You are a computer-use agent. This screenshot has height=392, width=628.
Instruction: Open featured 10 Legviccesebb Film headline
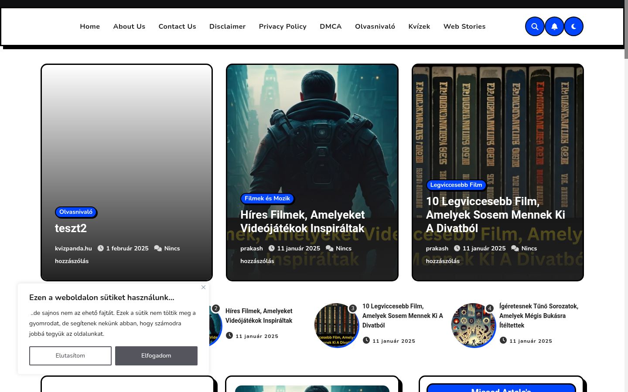pos(495,215)
